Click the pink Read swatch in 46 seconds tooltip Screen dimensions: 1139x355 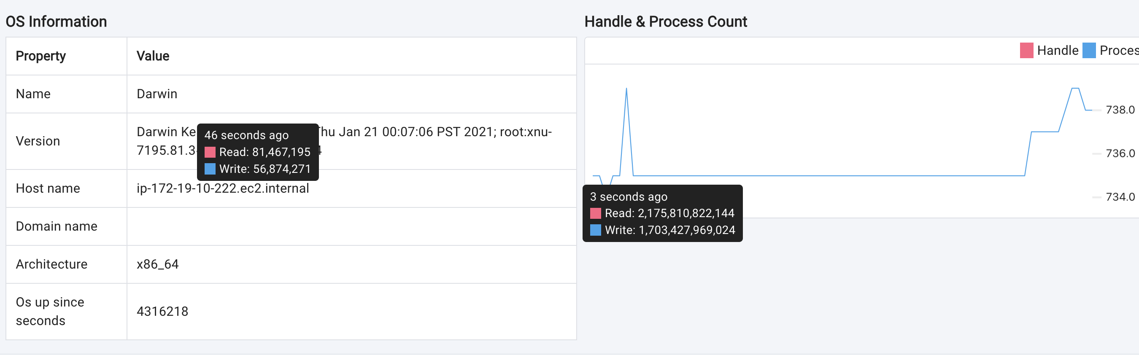click(210, 152)
